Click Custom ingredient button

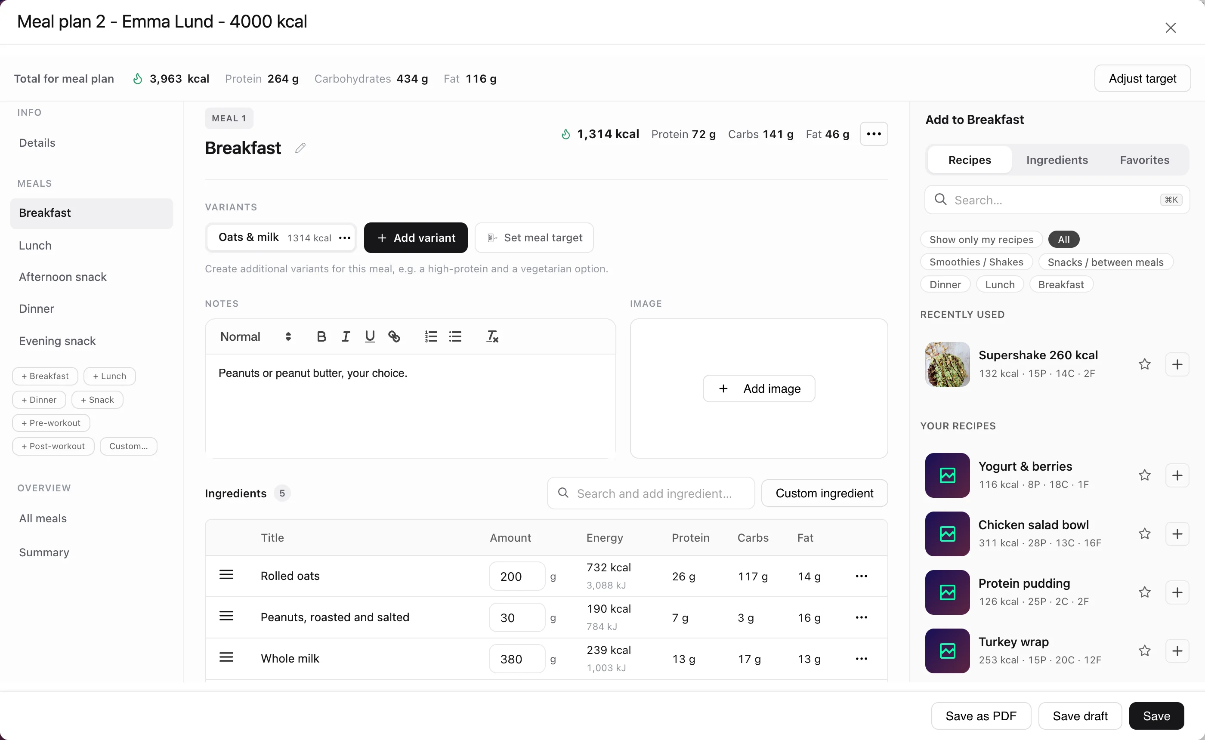click(x=824, y=493)
